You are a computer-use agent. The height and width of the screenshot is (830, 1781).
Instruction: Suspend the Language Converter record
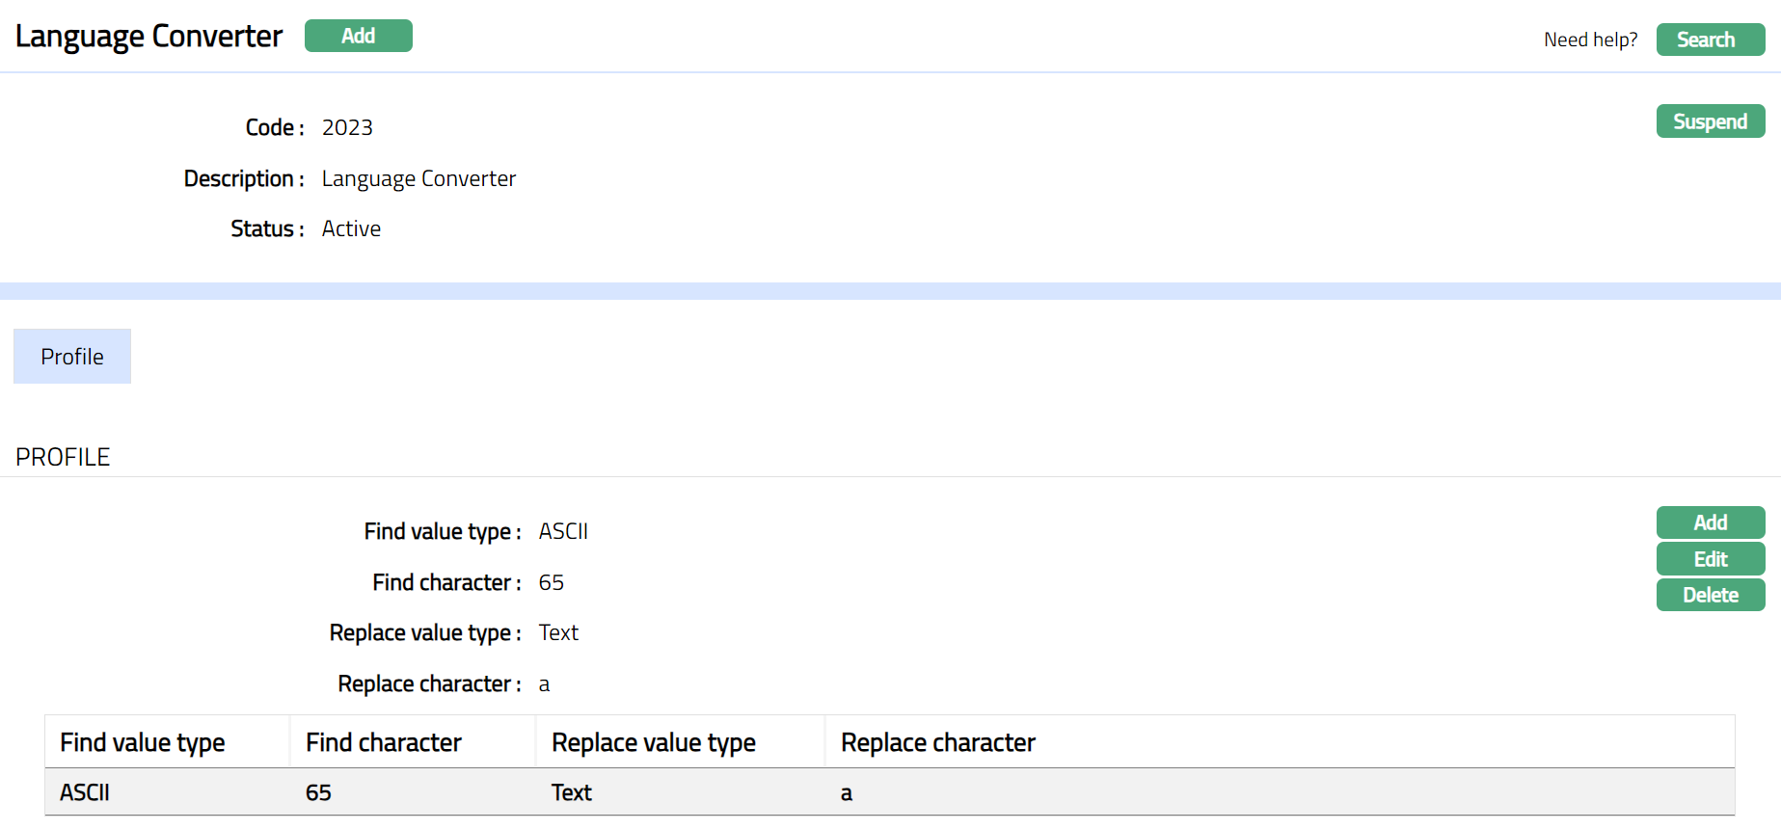coord(1710,121)
